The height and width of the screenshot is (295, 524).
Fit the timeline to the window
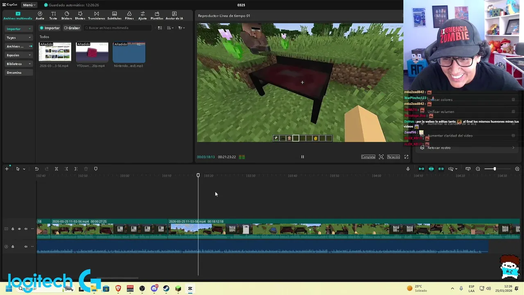click(x=468, y=169)
